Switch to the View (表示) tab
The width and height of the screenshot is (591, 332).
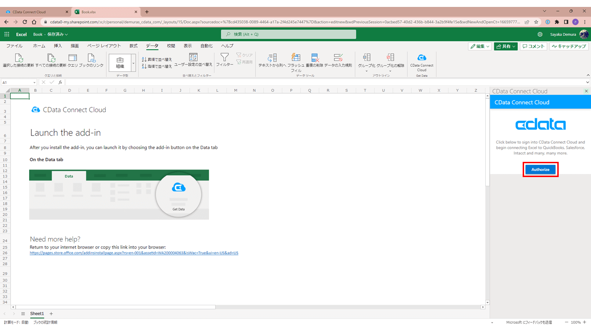point(187,46)
